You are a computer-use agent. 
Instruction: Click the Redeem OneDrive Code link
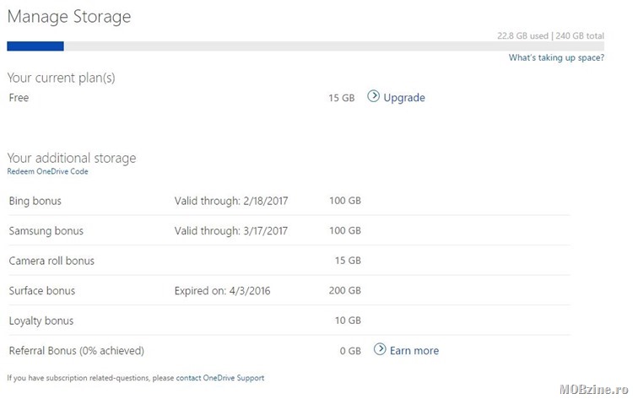(x=47, y=171)
